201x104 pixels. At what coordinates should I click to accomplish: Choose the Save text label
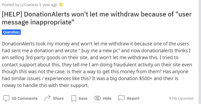(x=83, y=98)
